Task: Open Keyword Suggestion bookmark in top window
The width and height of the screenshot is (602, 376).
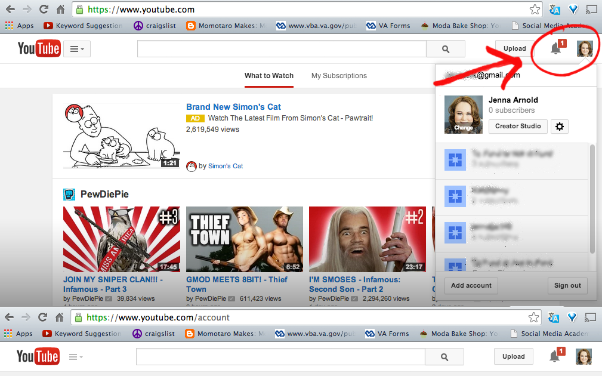Action: tap(83, 26)
